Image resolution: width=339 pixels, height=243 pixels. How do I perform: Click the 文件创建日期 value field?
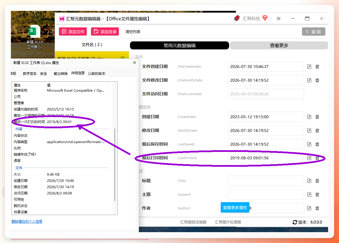pos(266,67)
